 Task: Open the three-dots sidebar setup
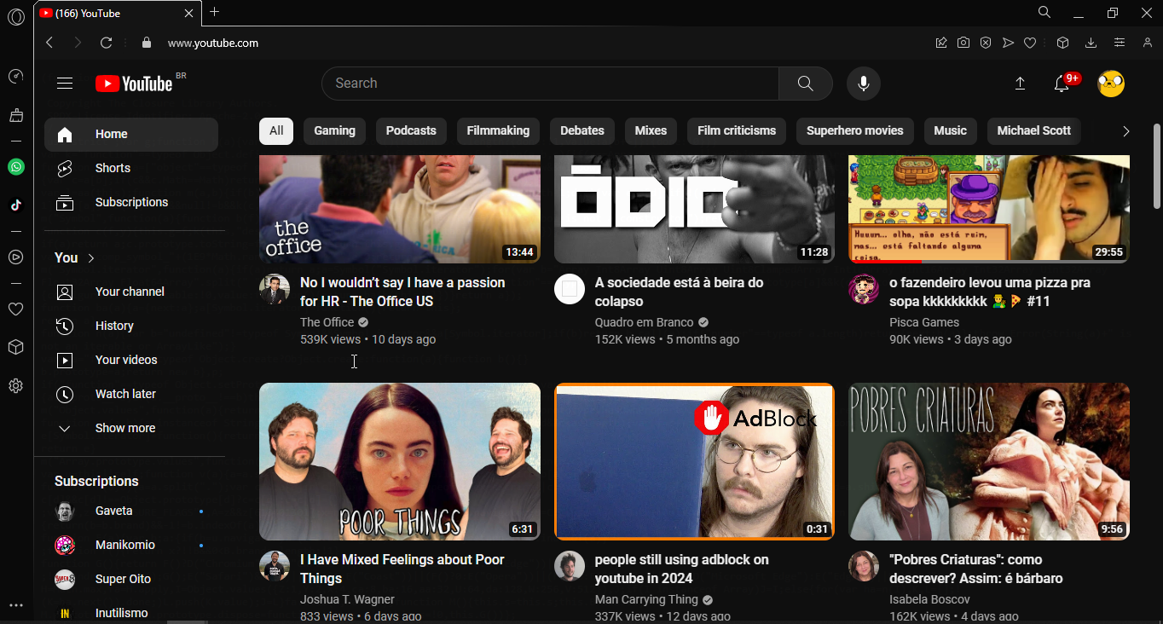(16, 606)
